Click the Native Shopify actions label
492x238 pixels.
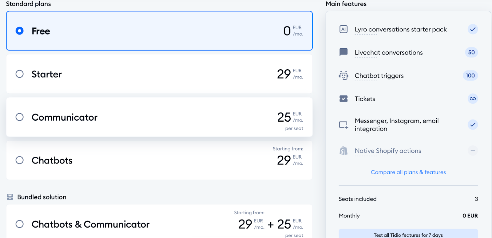[388, 151]
